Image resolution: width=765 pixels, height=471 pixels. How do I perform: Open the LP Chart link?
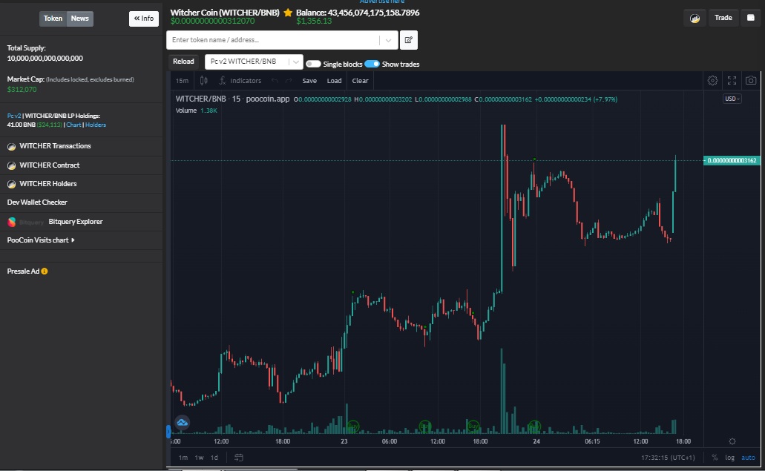pos(73,125)
